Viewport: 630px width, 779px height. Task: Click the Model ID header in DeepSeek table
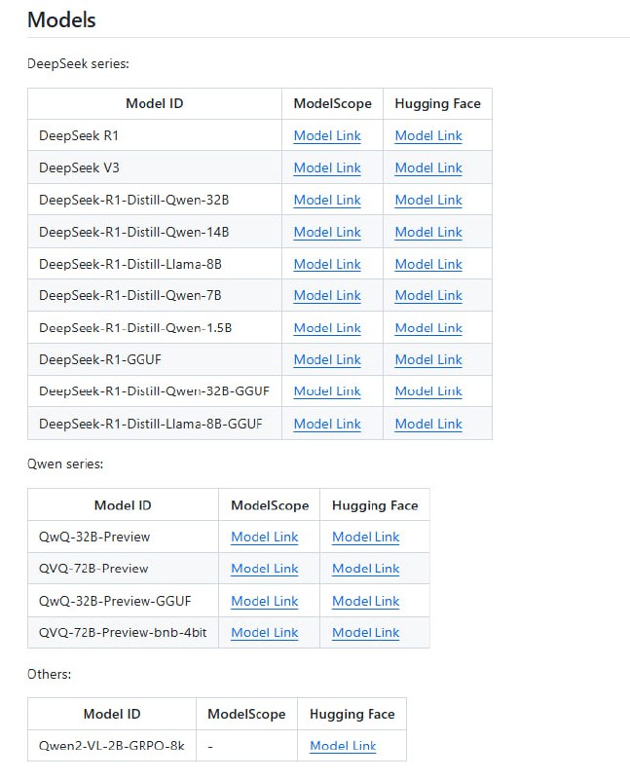click(155, 104)
